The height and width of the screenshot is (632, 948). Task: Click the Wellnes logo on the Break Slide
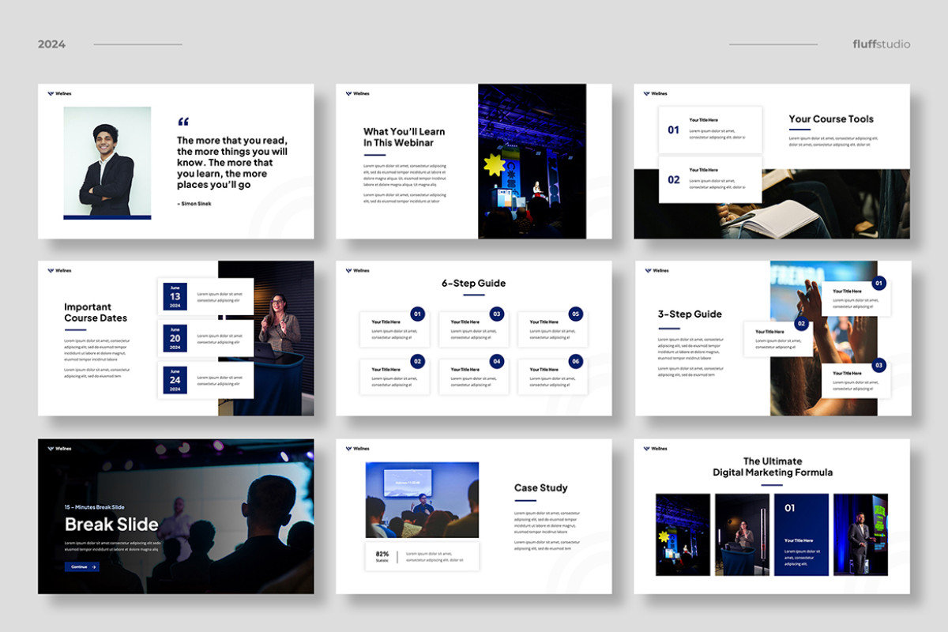click(59, 449)
